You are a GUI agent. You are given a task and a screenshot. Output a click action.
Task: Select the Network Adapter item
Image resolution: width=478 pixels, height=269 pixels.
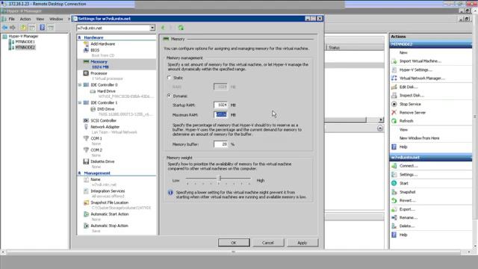point(105,127)
